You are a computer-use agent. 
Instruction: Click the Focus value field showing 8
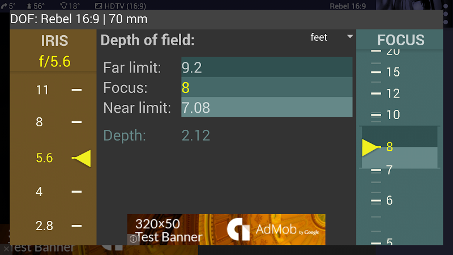pos(266,88)
